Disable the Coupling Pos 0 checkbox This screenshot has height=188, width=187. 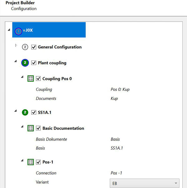click(x=39, y=79)
